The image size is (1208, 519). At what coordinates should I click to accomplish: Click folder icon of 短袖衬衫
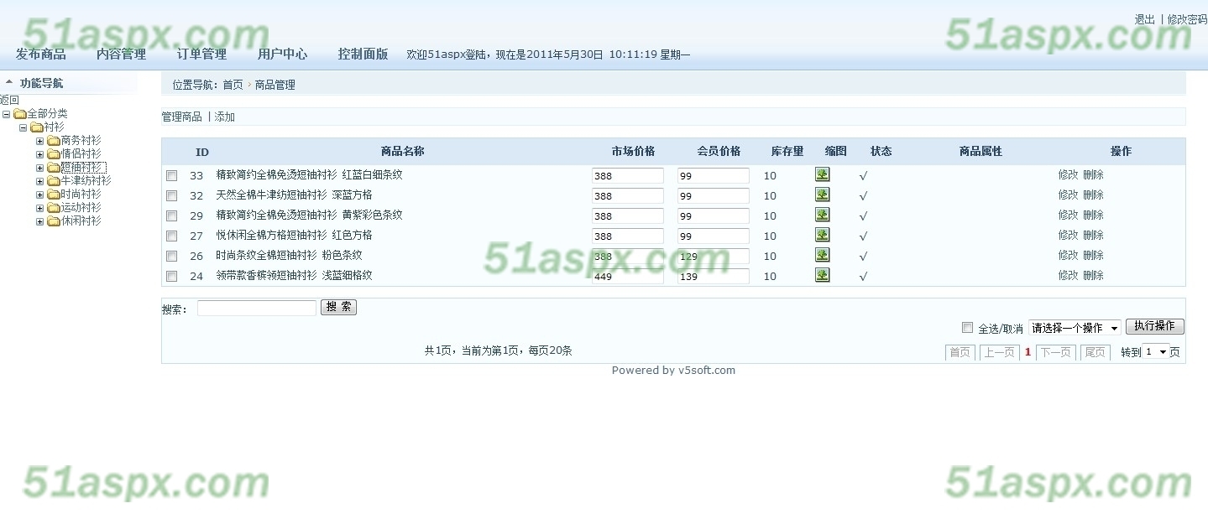tap(54, 168)
